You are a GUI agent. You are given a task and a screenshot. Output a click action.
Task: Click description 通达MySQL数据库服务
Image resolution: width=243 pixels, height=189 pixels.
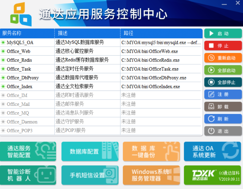[x=80, y=42]
